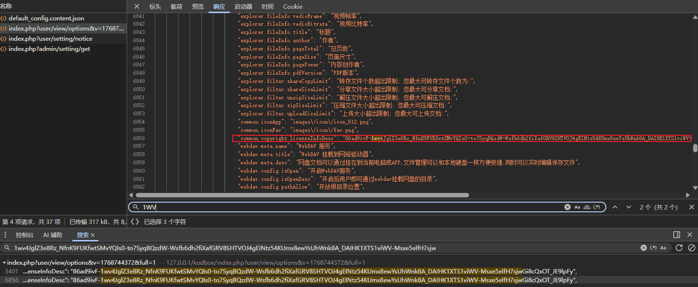Toggle drawer dock side-panel icon

click(x=677, y=235)
